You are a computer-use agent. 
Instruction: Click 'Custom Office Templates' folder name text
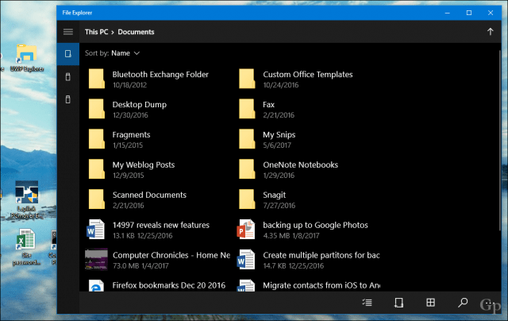(x=308, y=75)
